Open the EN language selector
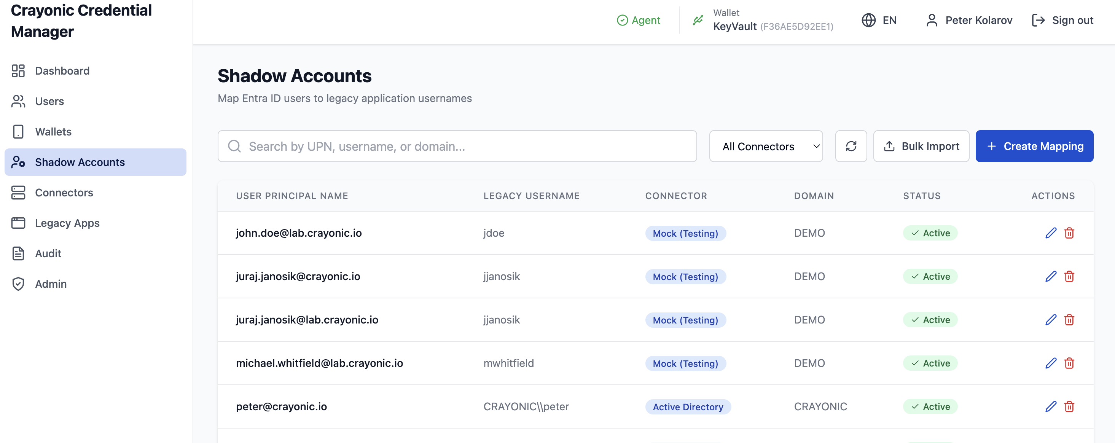The width and height of the screenshot is (1115, 443). pyautogui.click(x=889, y=20)
